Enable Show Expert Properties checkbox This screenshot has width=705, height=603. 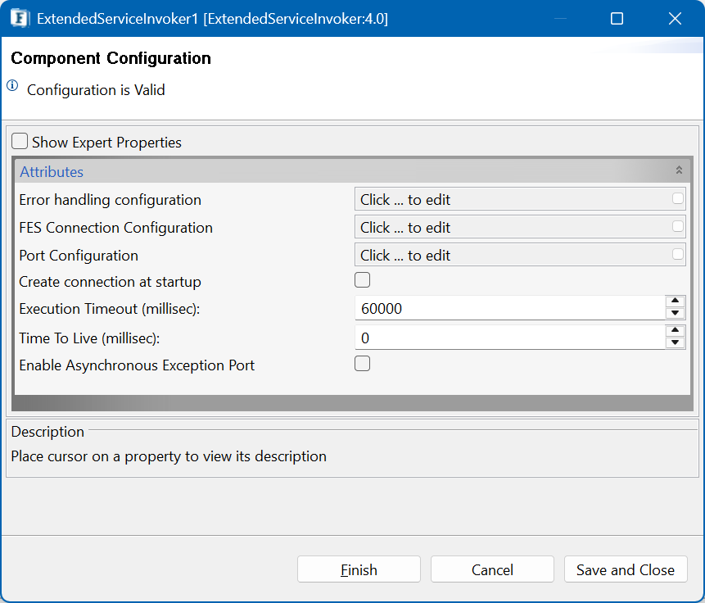coord(20,142)
